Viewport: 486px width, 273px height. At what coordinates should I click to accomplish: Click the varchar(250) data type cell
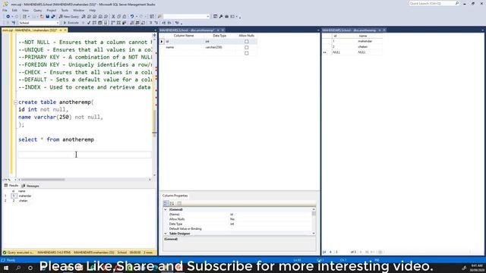click(x=219, y=47)
